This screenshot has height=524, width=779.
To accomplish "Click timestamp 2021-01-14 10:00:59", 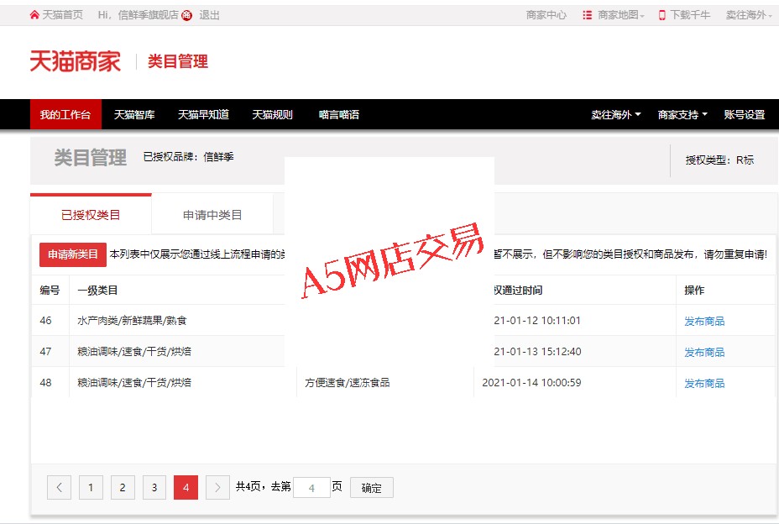I will coord(531,382).
